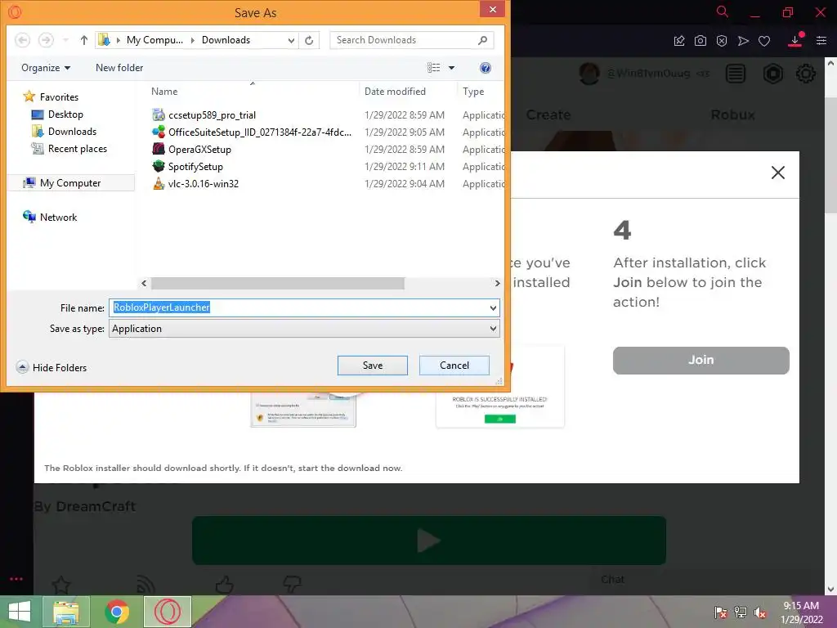Image resolution: width=837 pixels, height=628 pixels.
Task: Open recent locations dropdown arrow
Action: coord(65,40)
